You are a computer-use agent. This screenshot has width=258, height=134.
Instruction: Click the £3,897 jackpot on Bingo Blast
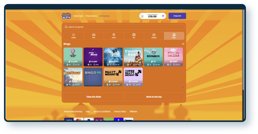[x=94, y=61]
